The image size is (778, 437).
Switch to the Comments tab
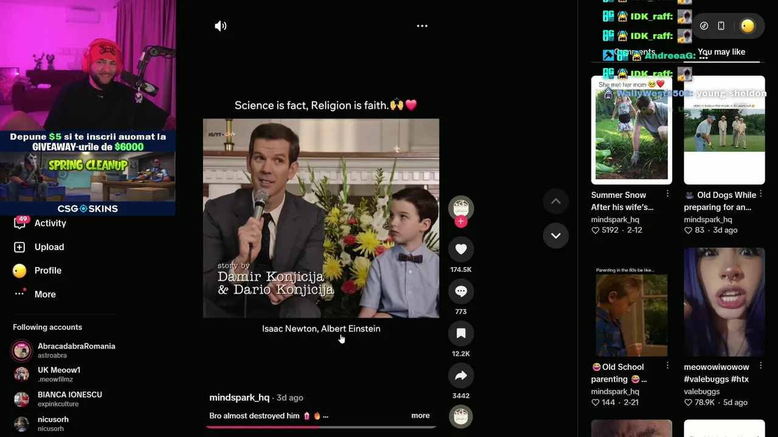tap(635, 52)
